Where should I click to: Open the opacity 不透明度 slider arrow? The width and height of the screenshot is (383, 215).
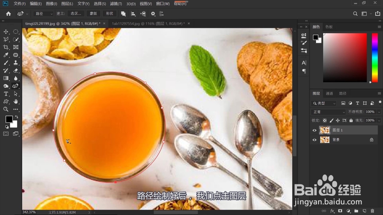click(379, 112)
